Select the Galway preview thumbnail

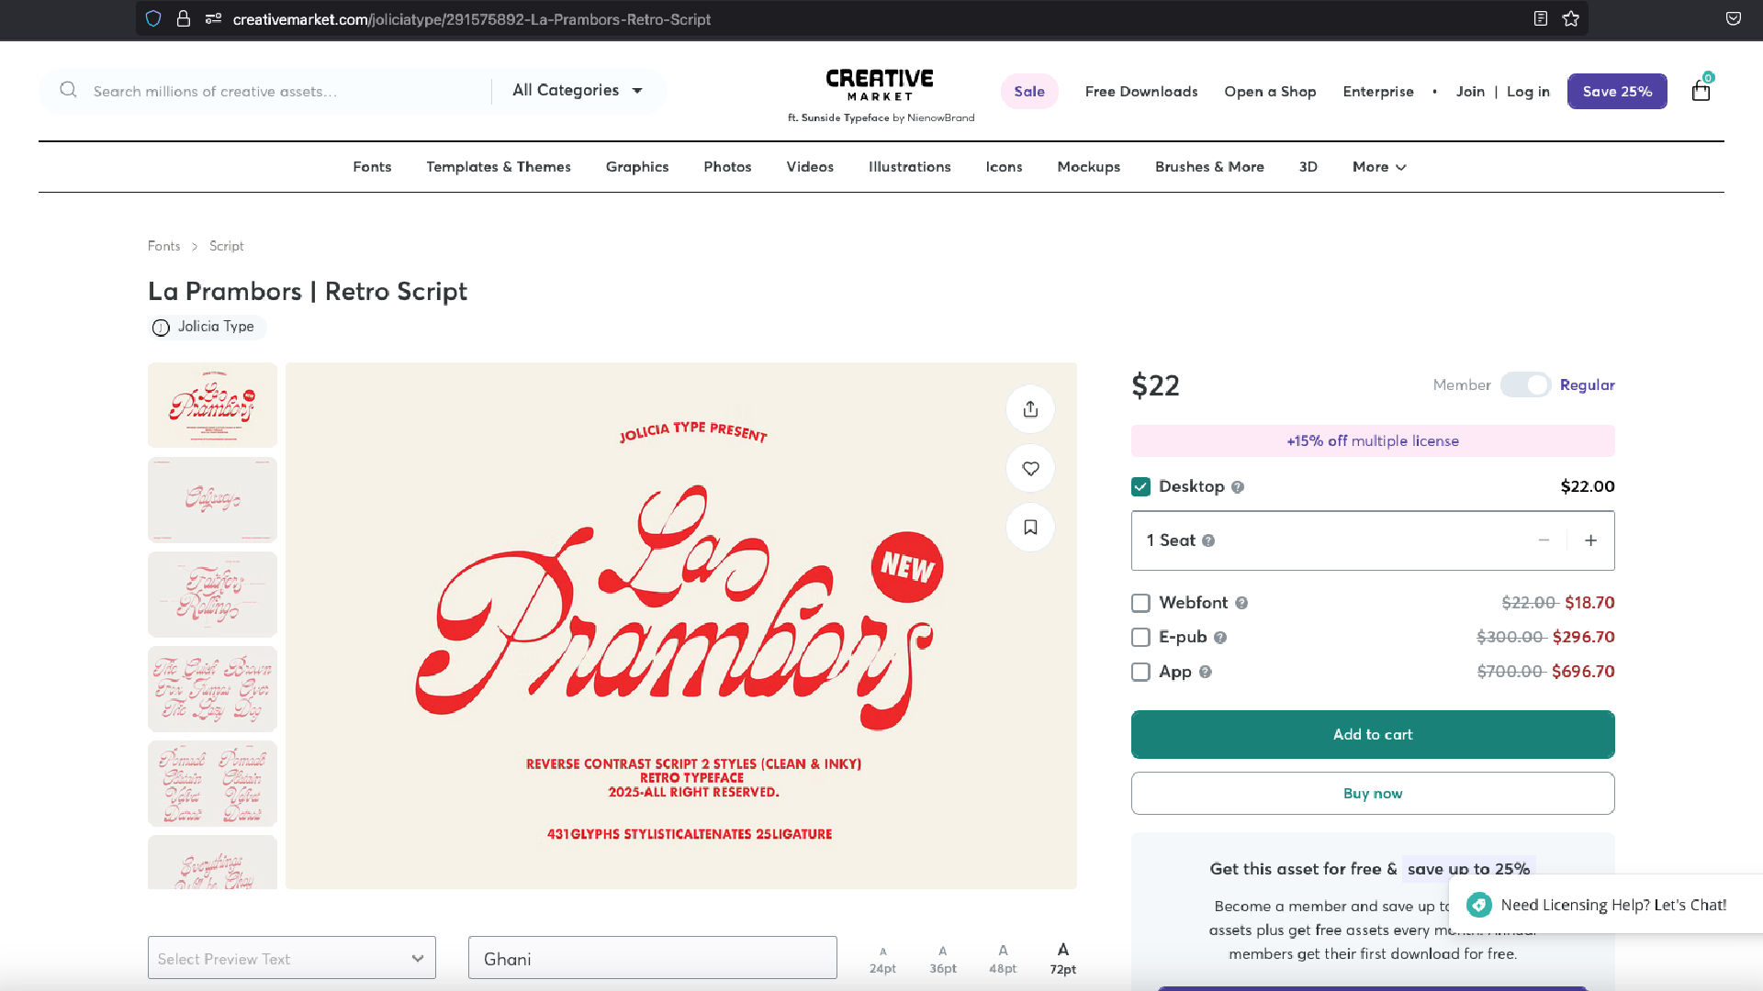[x=212, y=500]
